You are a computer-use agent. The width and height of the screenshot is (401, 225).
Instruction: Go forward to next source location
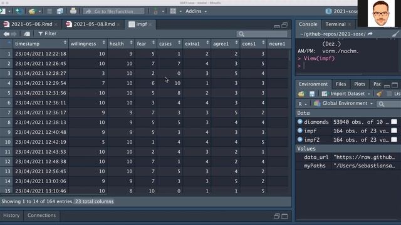click(14, 34)
